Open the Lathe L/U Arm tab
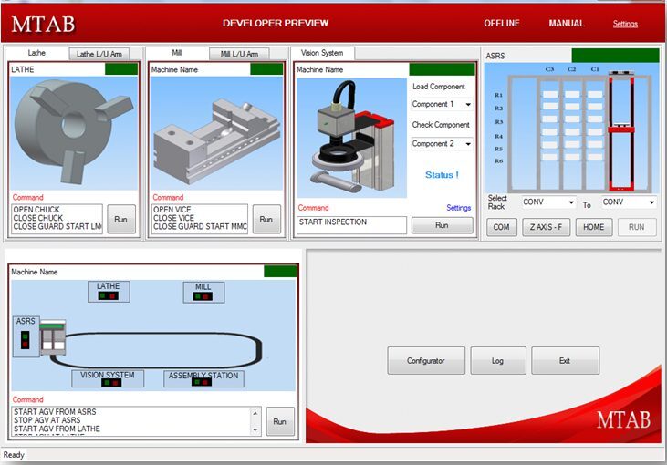This screenshot has height=465, width=667. click(x=99, y=54)
